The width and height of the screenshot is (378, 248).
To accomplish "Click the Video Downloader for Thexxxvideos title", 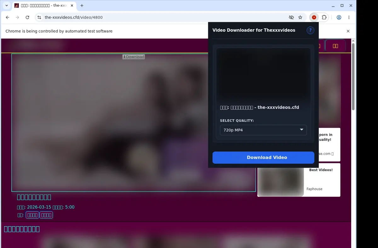I will 254,30.
